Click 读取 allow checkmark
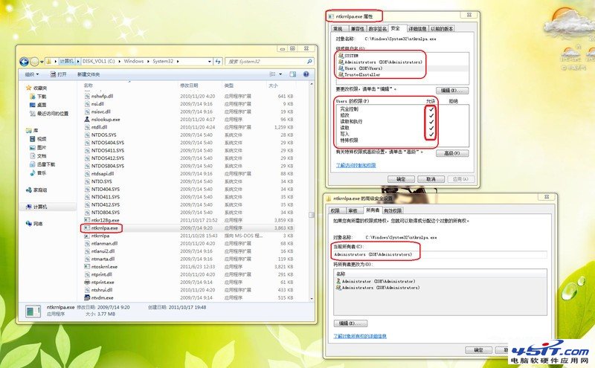Screen dimensions: 595x368 pyautogui.click(x=431, y=128)
